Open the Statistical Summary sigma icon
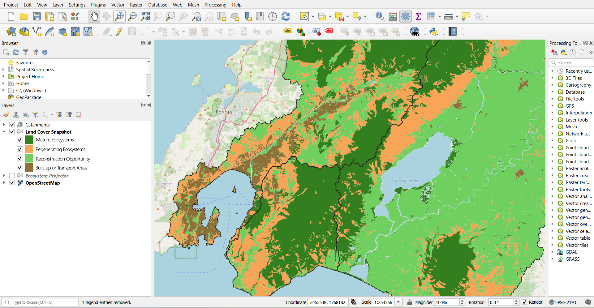Viewport: 594px width, 308px height. point(418,16)
